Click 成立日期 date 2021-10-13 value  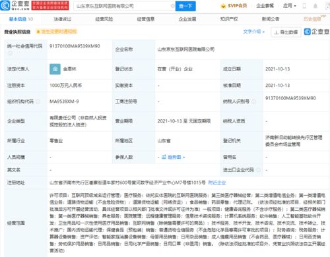[278, 69]
